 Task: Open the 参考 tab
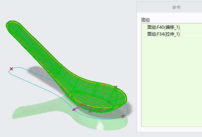point(176,7)
